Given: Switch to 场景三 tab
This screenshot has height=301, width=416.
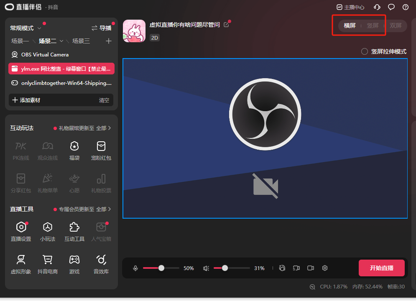Looking at the screenshot, I should click(81, 41).
